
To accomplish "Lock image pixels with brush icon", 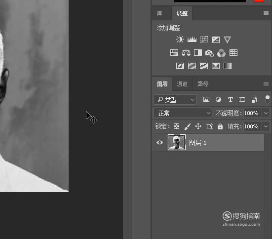I will 188,126.
